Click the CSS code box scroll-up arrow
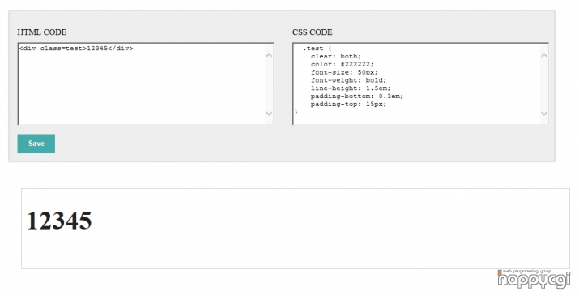The height and width of the screenshot is (296, 579). pos(544,55)
